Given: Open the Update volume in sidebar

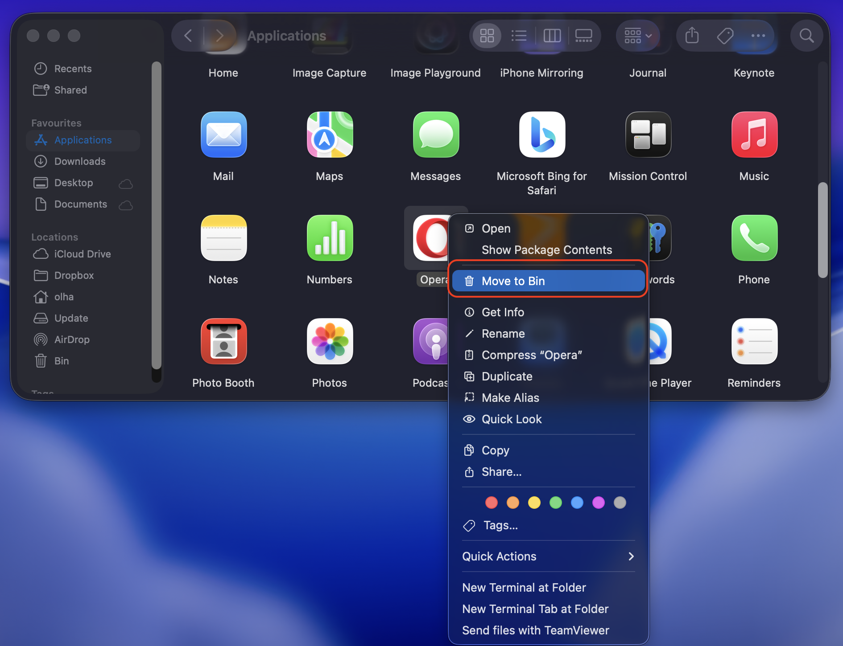Looking at the screenshot, I should [83, 318].
